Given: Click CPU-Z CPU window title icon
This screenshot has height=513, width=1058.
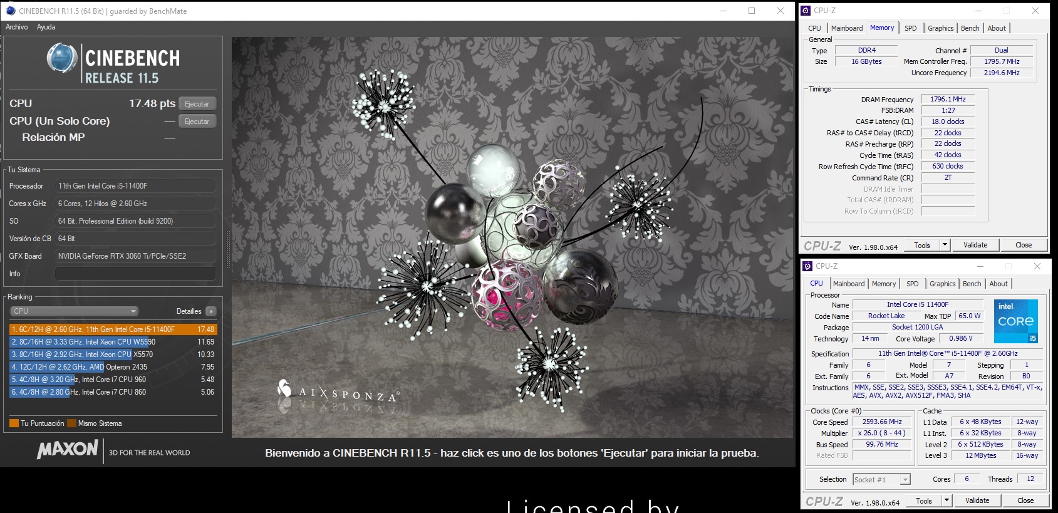Looking at the screenshot, I should (807, 266).
